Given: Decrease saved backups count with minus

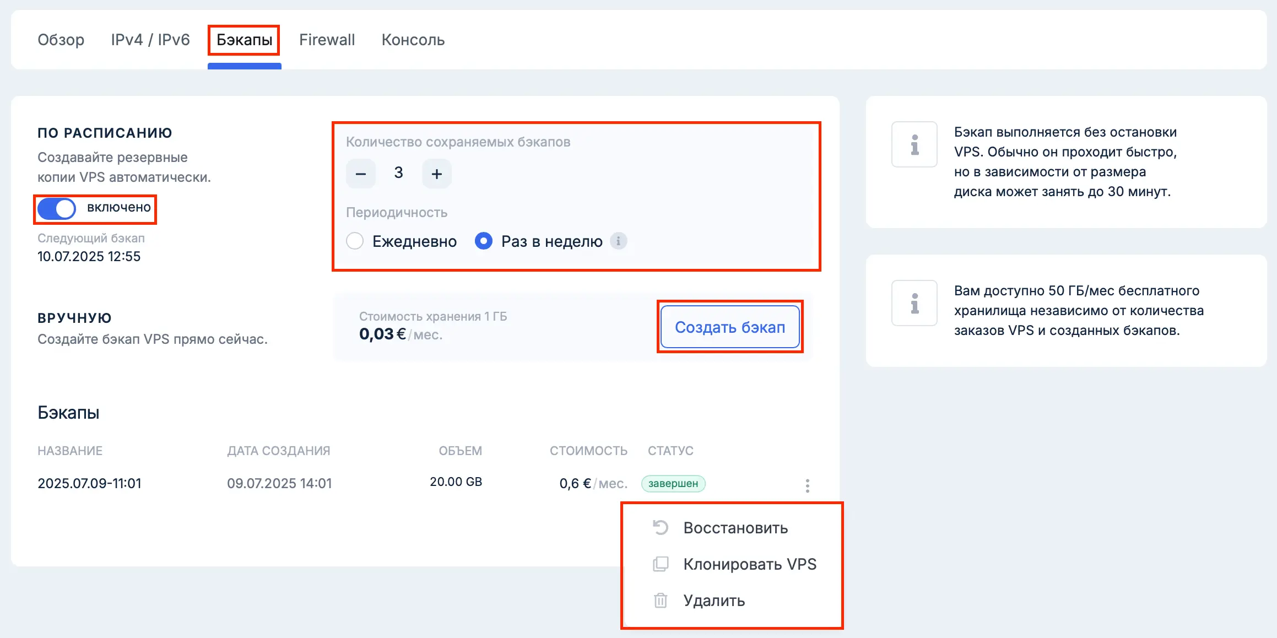Looking at the screenshot, I should 361,174.
